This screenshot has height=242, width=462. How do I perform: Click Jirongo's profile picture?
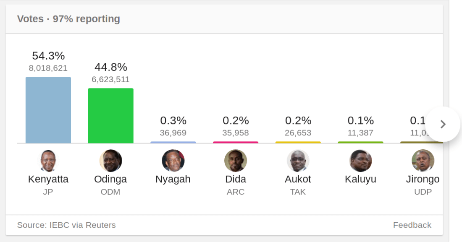coord(423,161)
